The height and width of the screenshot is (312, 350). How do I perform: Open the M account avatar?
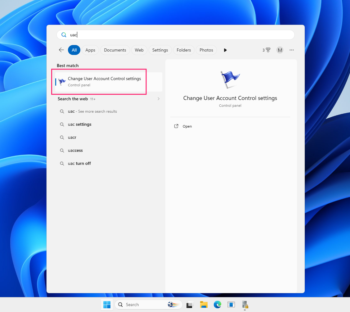pos(280,50)
